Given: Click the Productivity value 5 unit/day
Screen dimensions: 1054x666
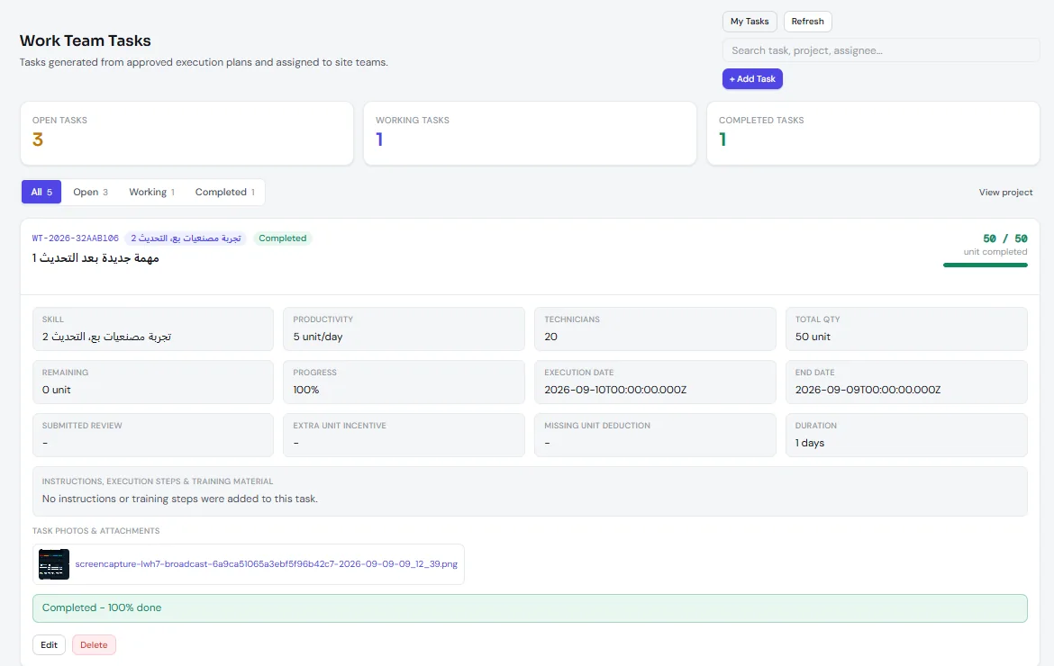Looking at the screenshot, I should (x=318, y=337).
